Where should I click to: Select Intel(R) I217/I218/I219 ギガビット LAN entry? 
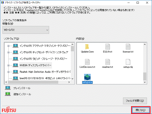[x=45, y=78]
